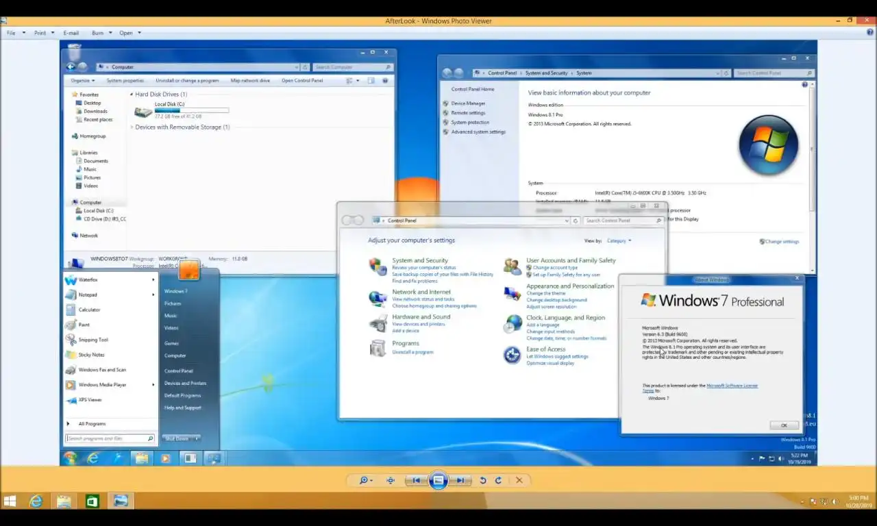Image resolution: width=877 pixels, height=526 pixels.
Task: Open Devices and Printers in the Start menu
Action: click(x=185, y=384)
